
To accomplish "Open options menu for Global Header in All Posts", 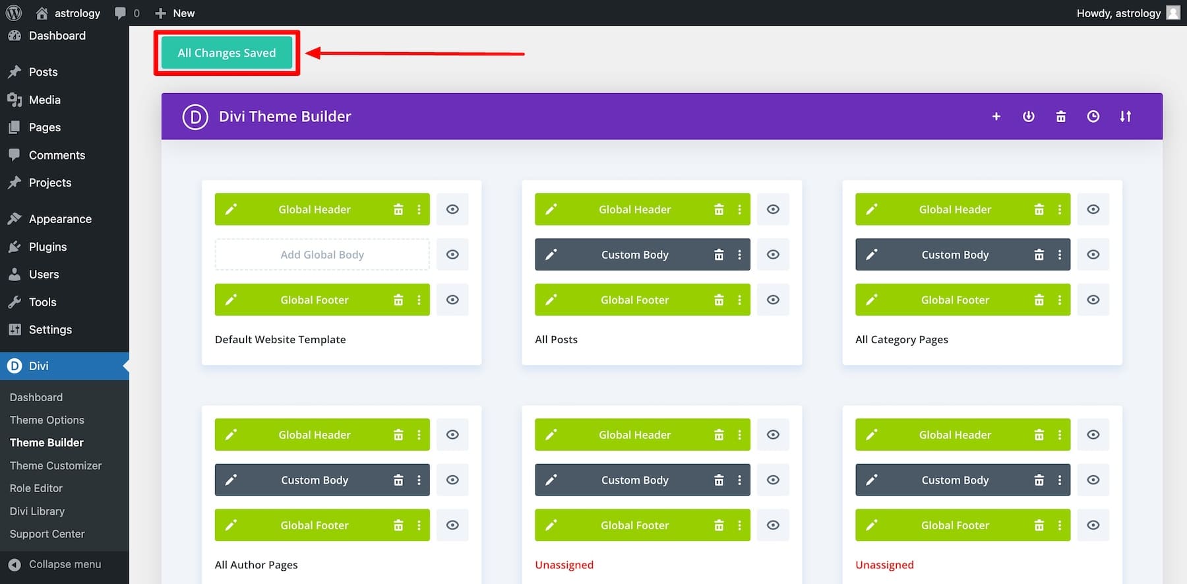I will (x=739, y=209).
